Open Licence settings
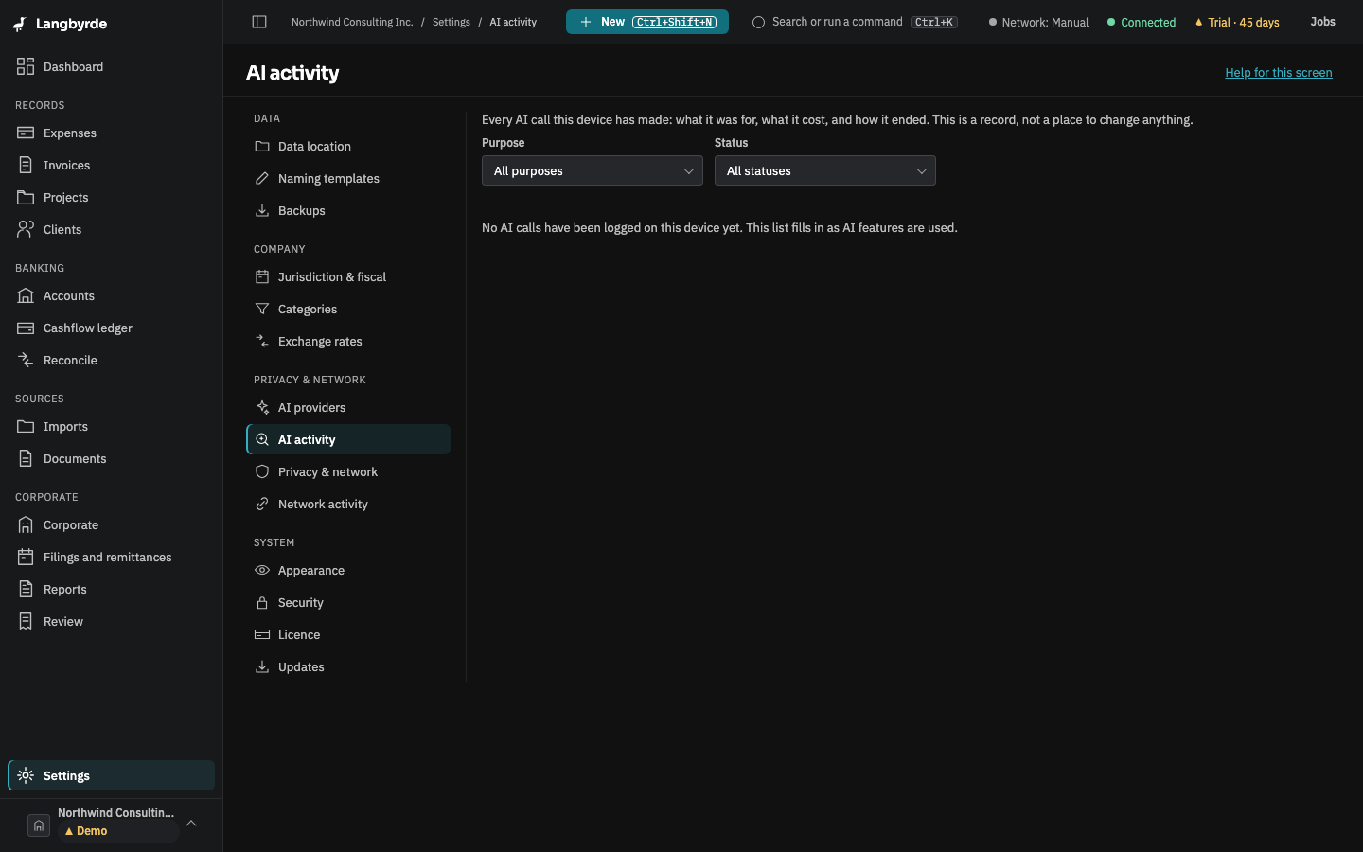The image size is (1363, 852). (348, 635)
